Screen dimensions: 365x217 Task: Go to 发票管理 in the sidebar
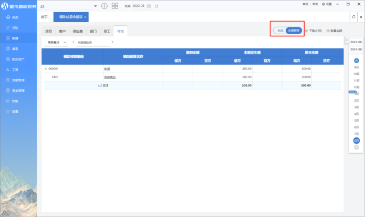(x=18, y=80)
